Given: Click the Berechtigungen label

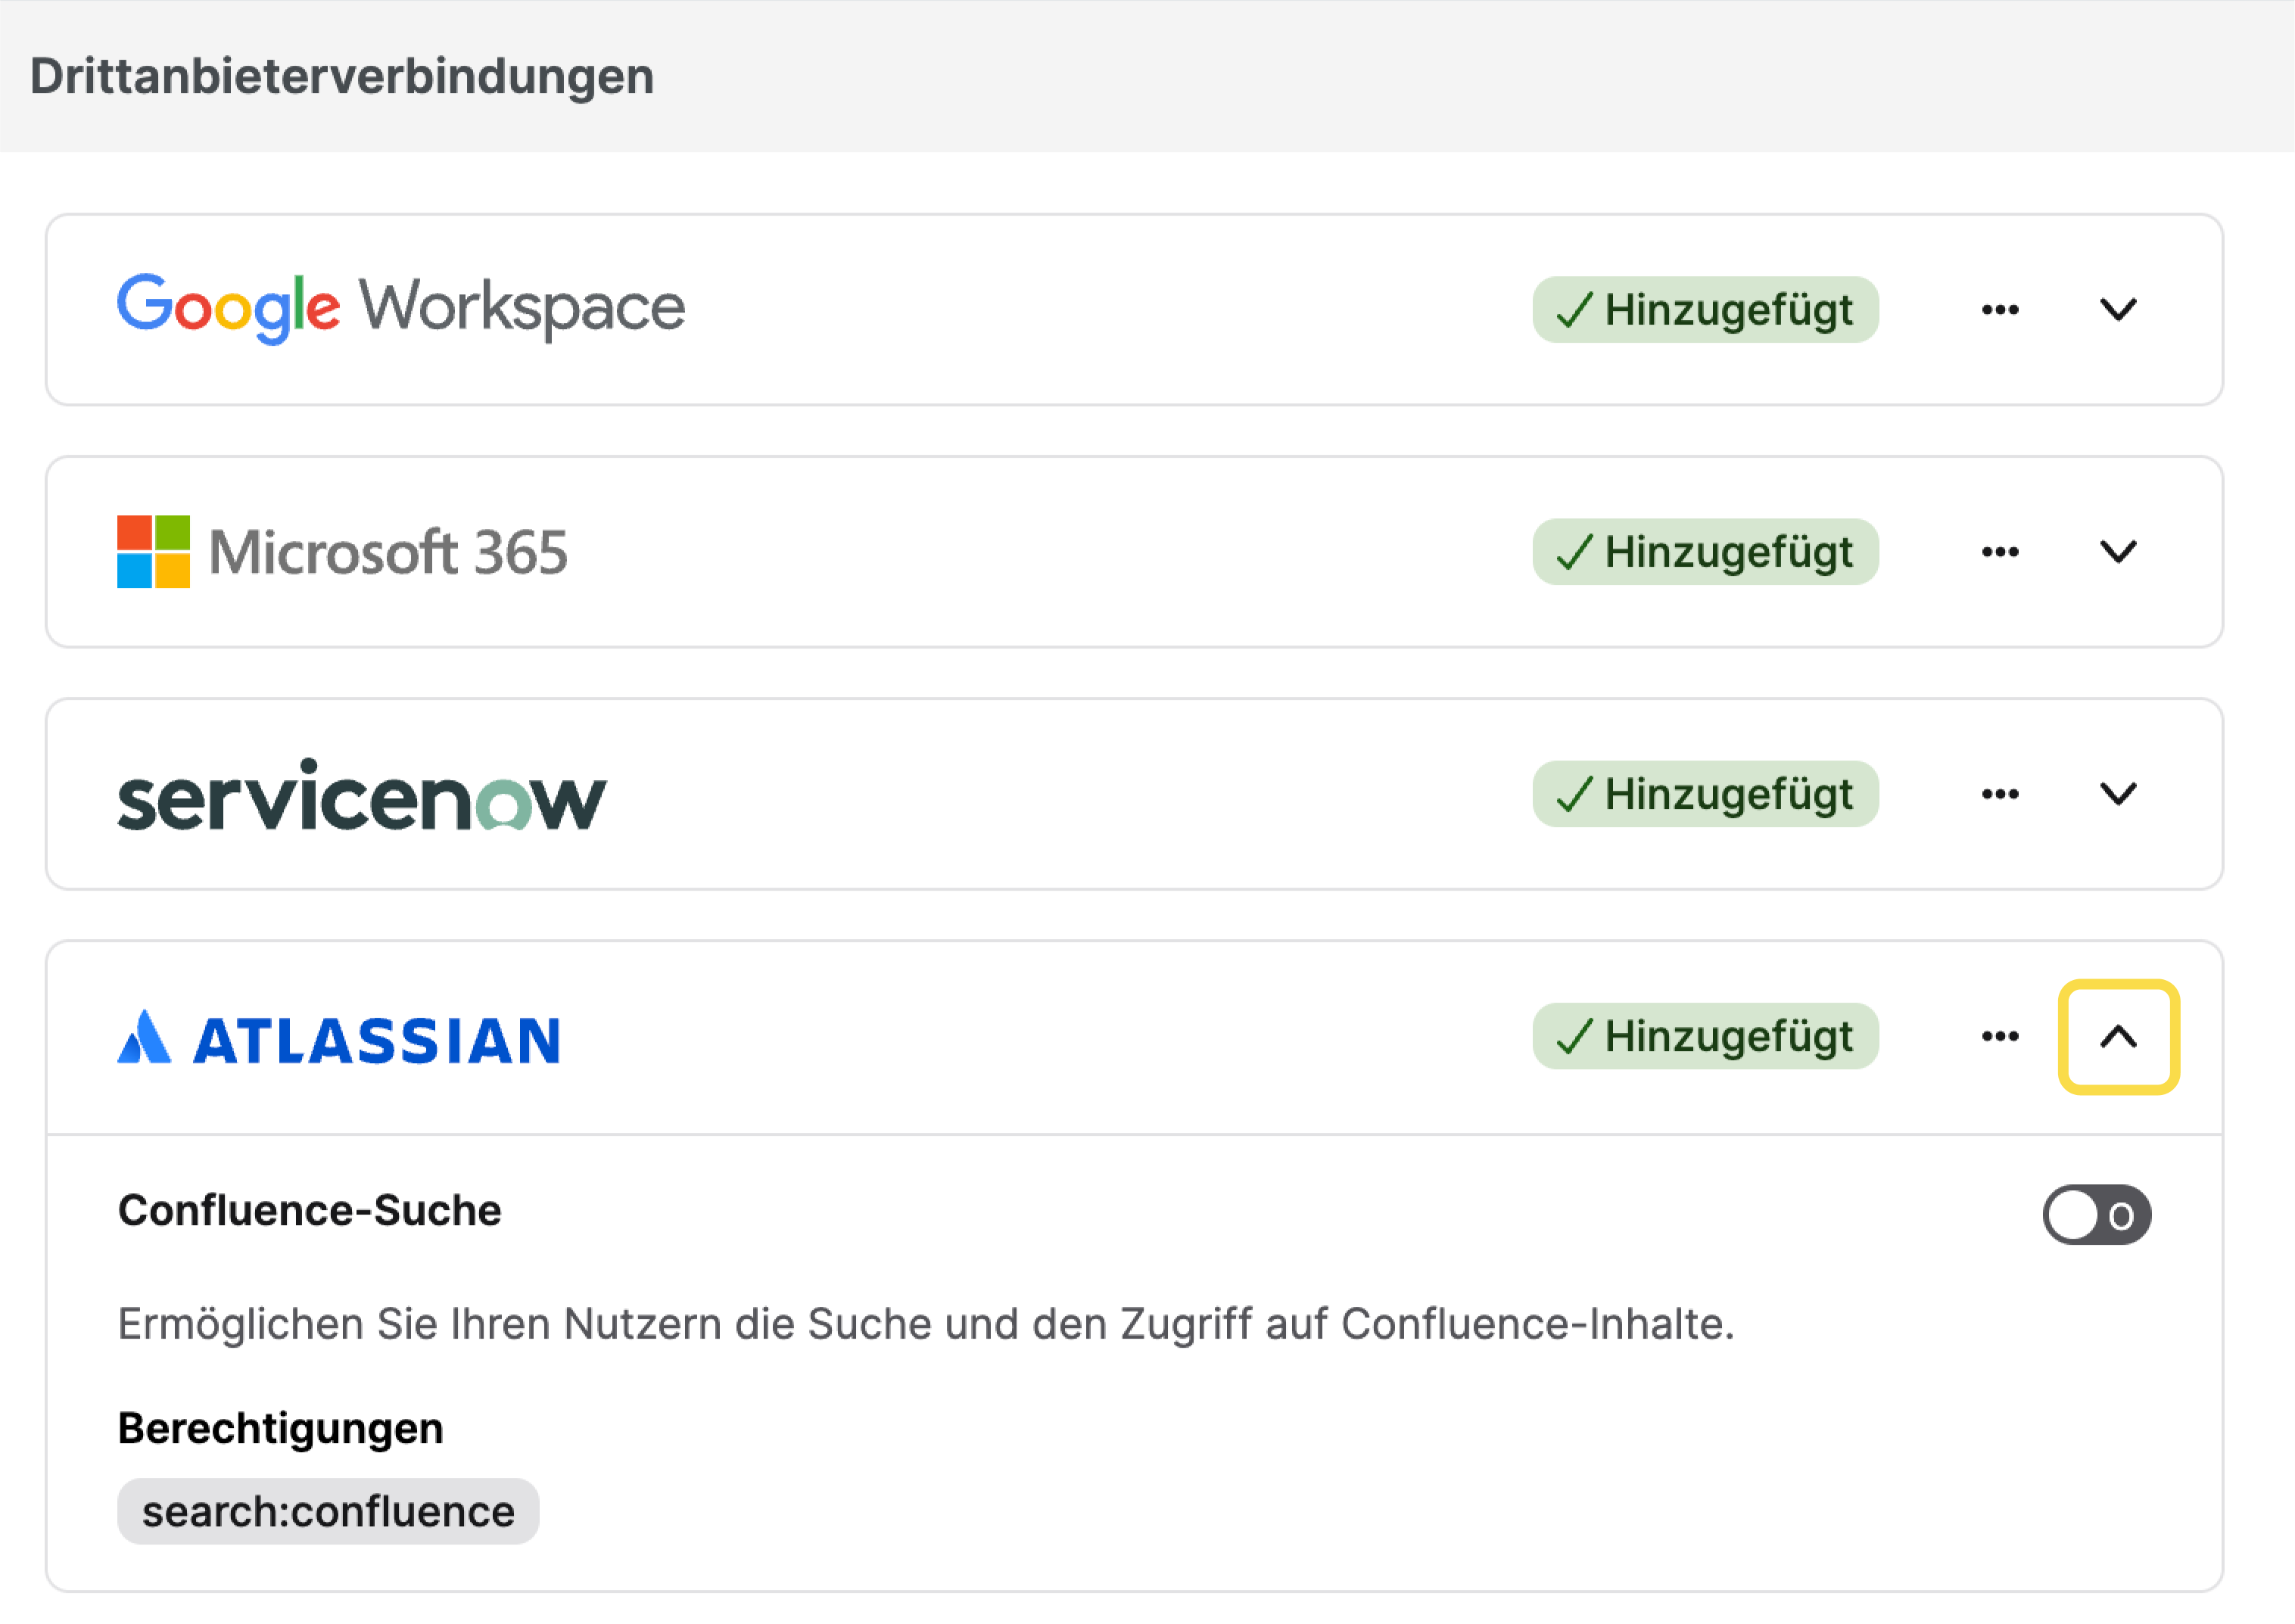Looking at the screenshot, I should (x=280, y=1429).
